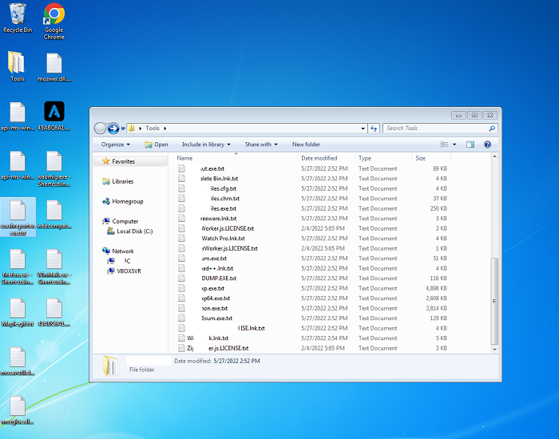Select the Google Chrome desktop shortcut
The image size is (559, 439).
click(54, 16)
